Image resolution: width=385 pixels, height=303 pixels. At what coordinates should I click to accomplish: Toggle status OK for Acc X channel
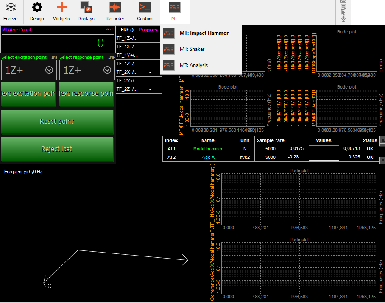pyautogui.click(x=369, y=157)
